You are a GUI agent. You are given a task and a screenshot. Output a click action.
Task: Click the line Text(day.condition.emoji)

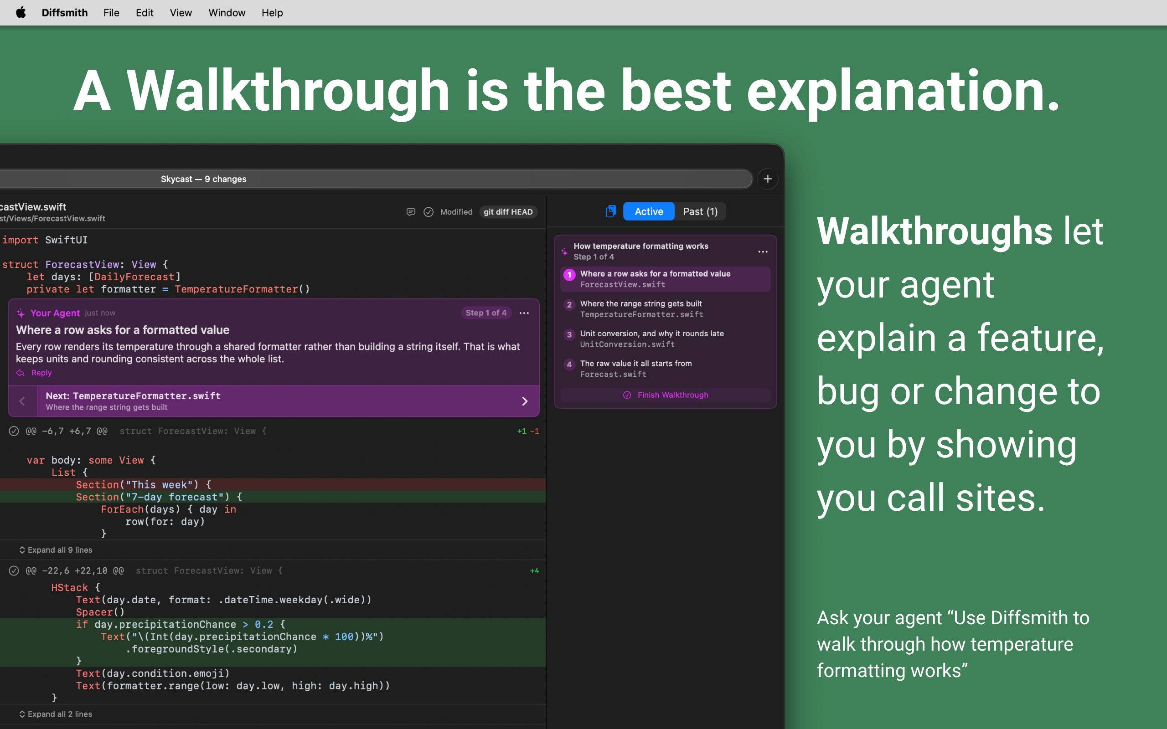click(x=153, y=673)
